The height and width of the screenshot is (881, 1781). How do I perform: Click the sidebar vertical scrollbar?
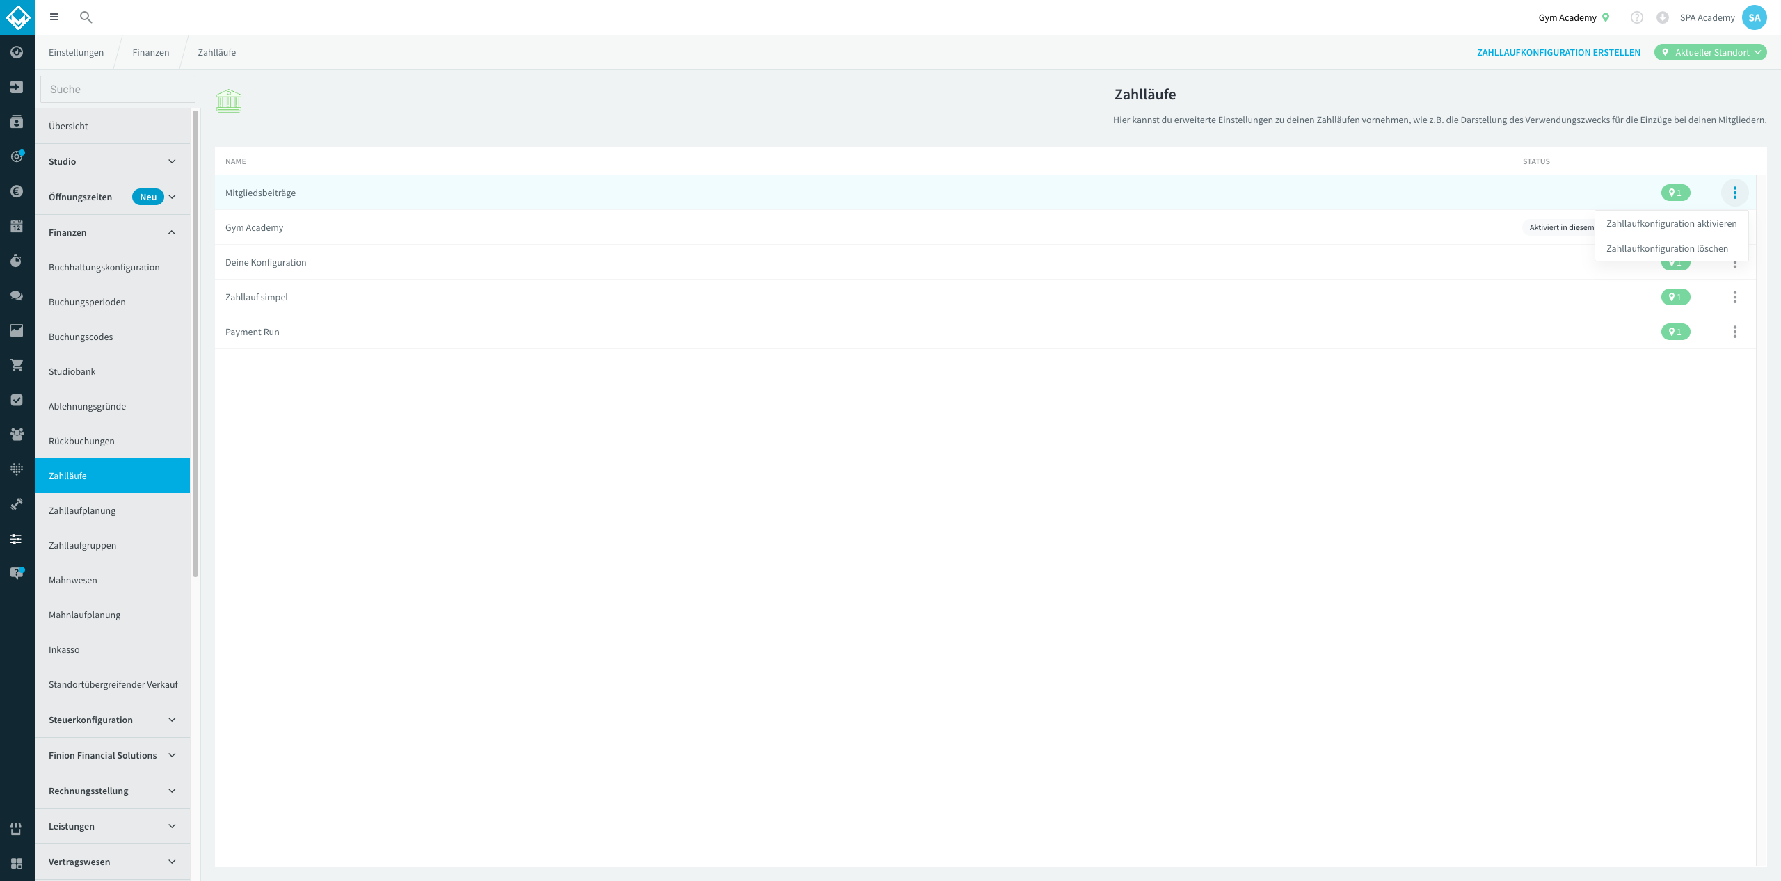pos(195,344)
